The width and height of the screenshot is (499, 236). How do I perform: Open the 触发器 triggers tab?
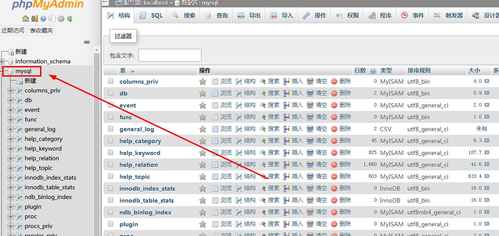coord(448,15)
